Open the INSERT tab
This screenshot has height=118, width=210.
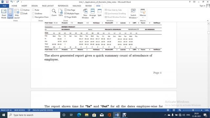(24, 6)
